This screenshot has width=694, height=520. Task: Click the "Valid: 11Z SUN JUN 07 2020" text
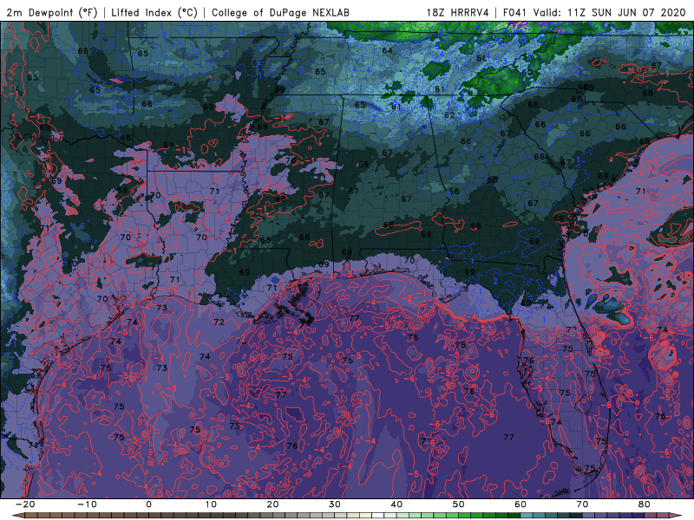(610, 12)
